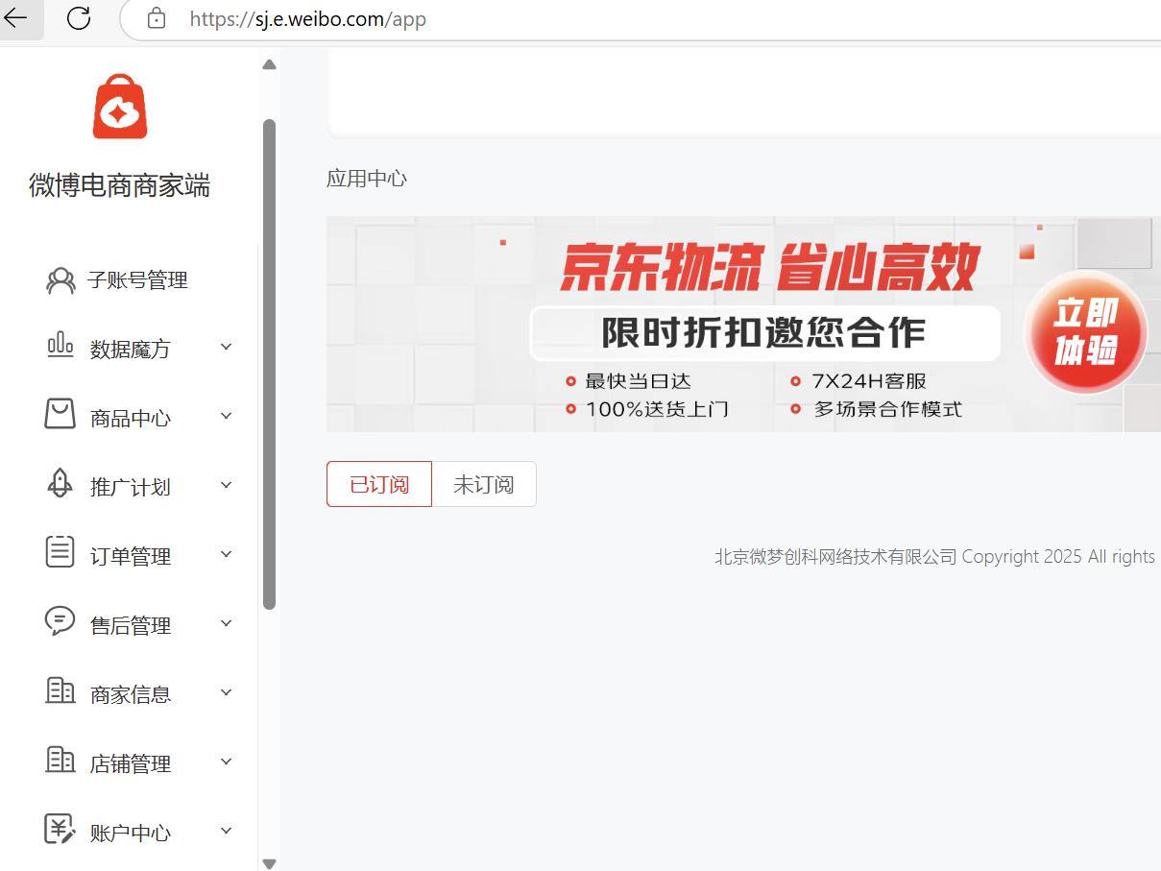
Task: Open the 数据魔方 menu label
Action: 131,349
